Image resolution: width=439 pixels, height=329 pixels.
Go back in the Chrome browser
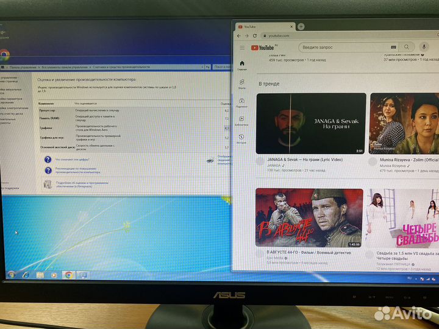238,36
